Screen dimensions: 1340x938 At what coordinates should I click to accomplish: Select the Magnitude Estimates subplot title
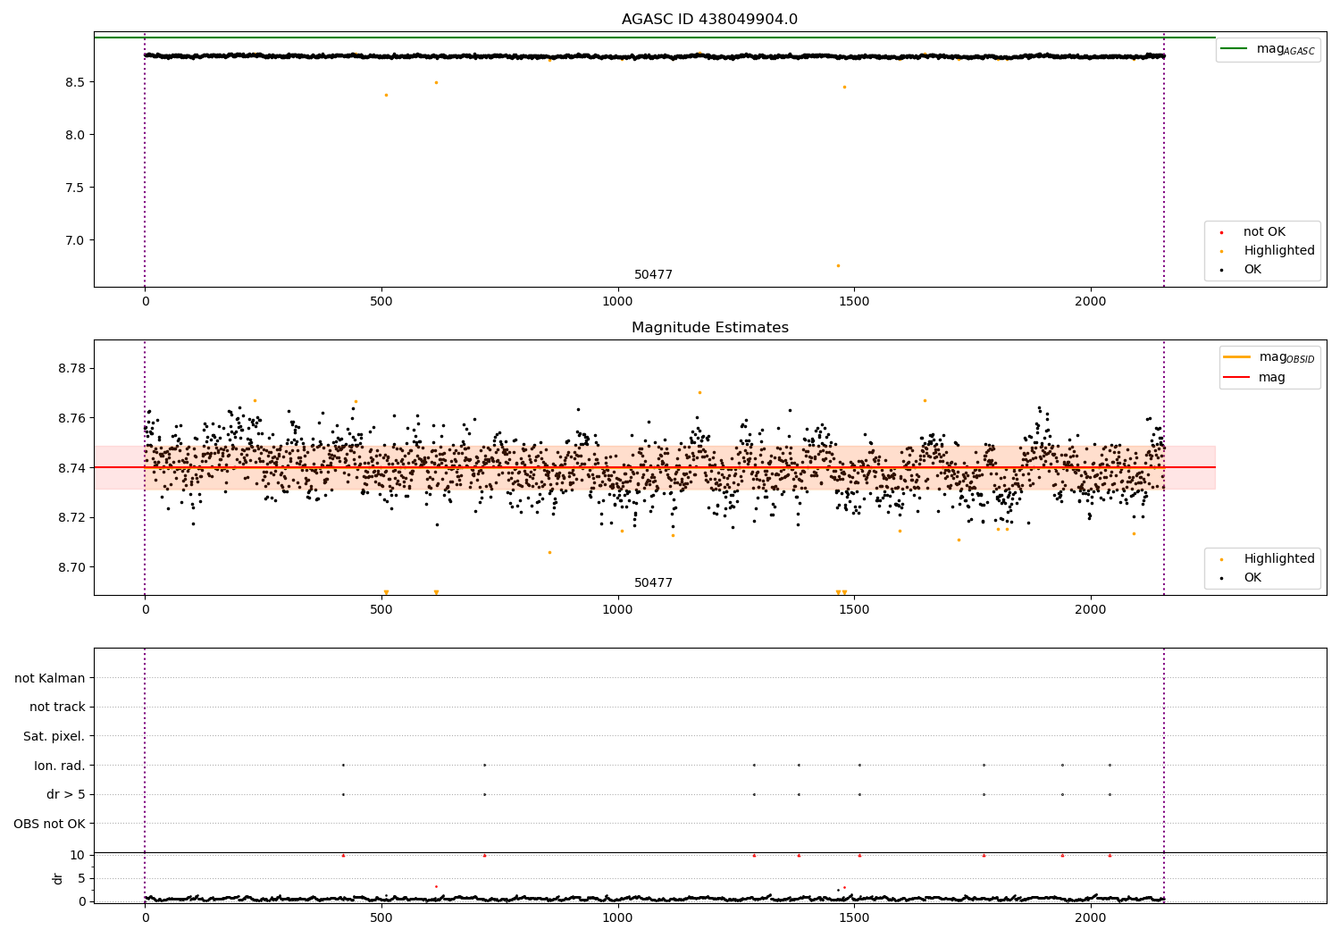coord(709,328)
